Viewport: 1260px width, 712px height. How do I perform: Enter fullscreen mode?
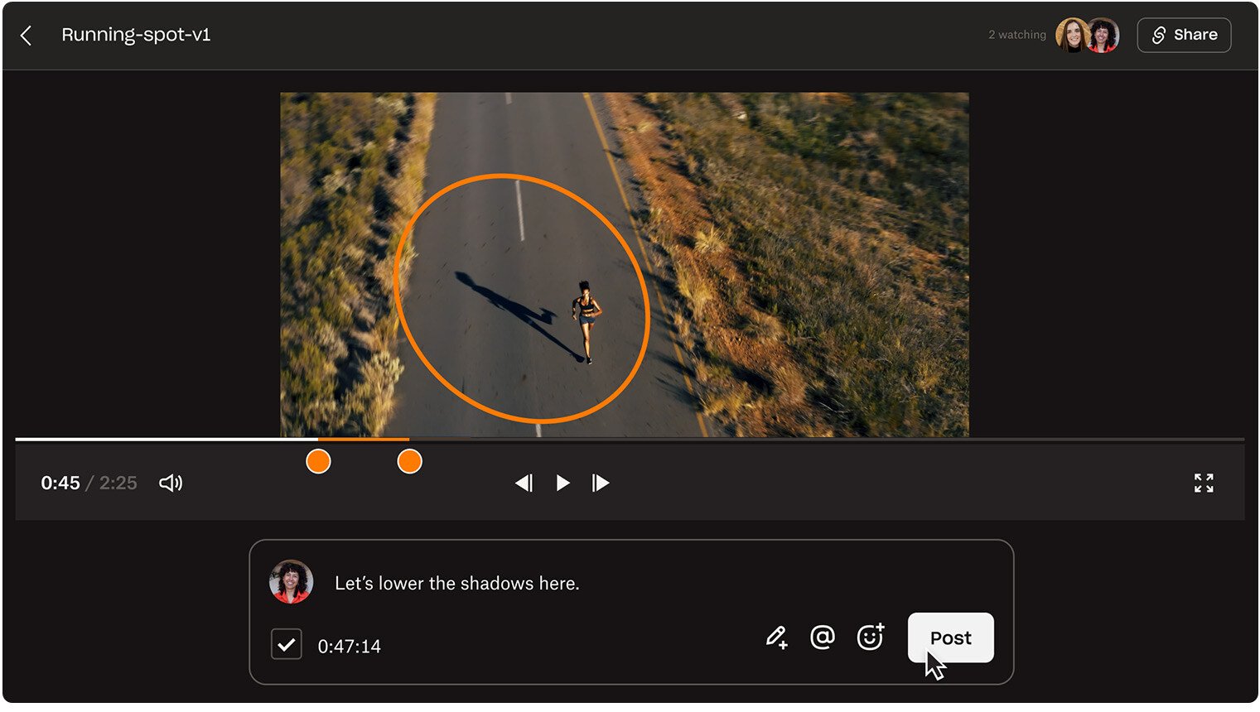tap(1203, 483)
